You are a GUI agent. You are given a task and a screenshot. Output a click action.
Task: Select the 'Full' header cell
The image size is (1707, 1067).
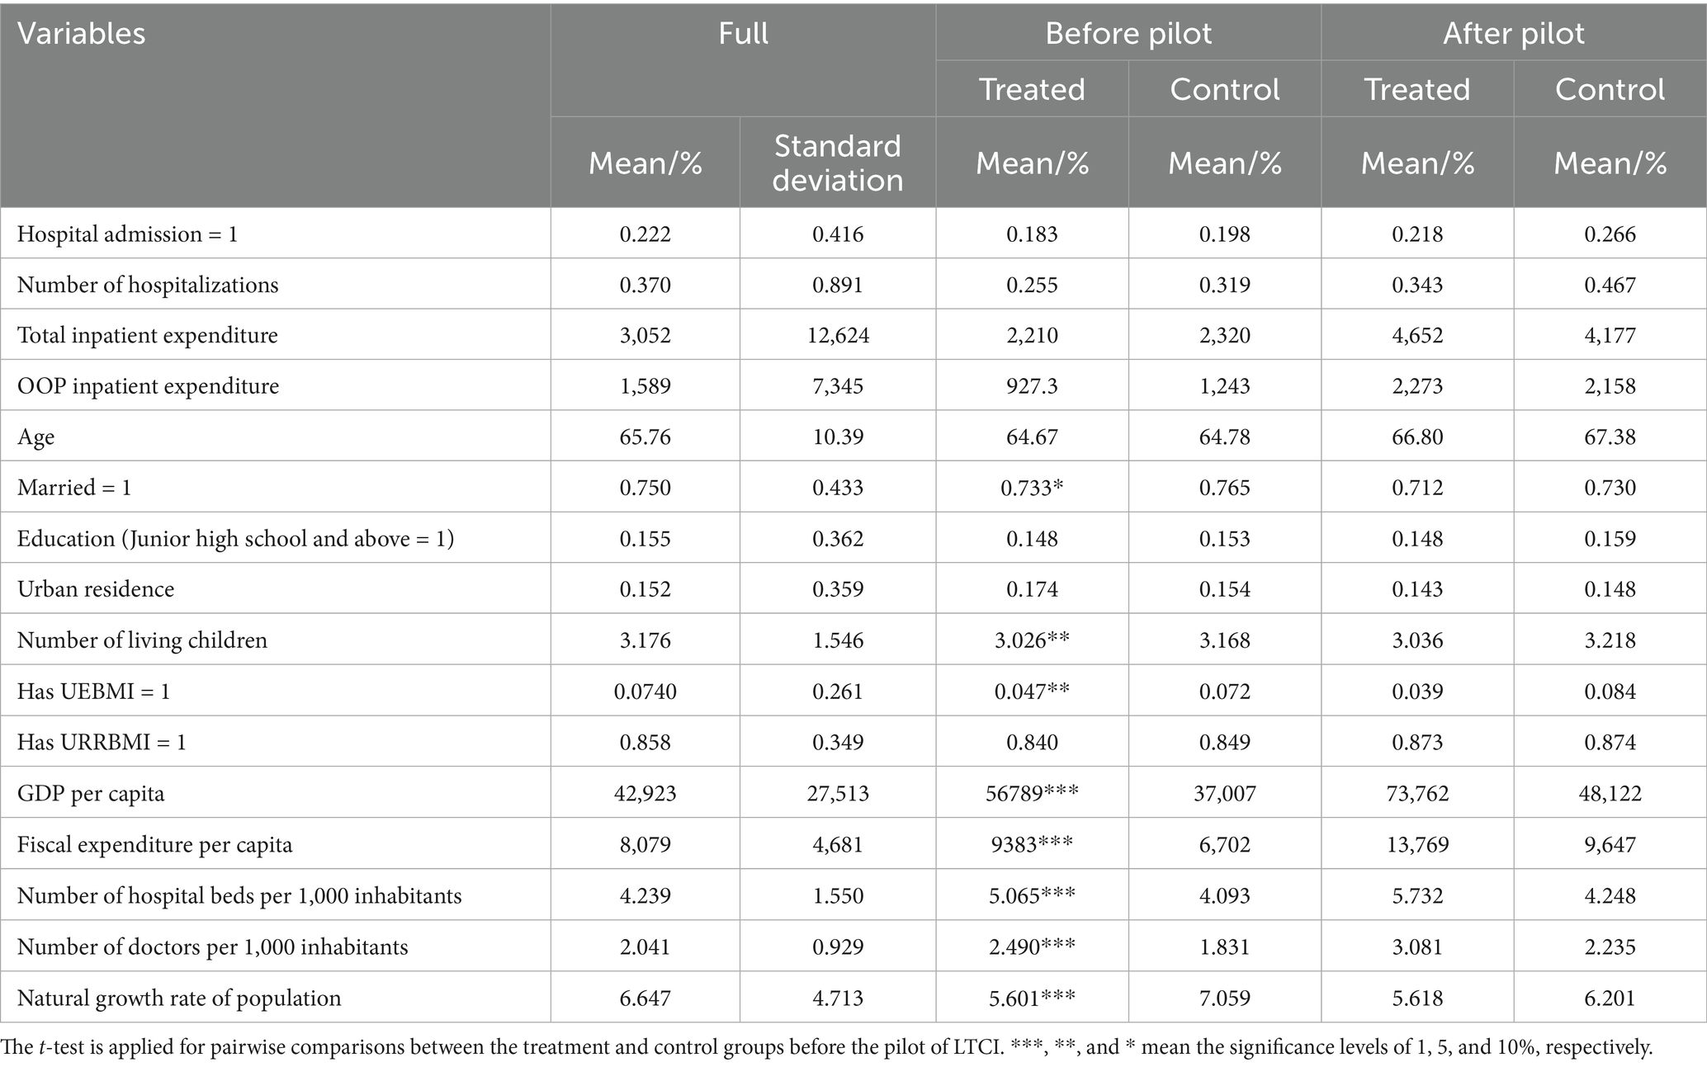(743, 34)
